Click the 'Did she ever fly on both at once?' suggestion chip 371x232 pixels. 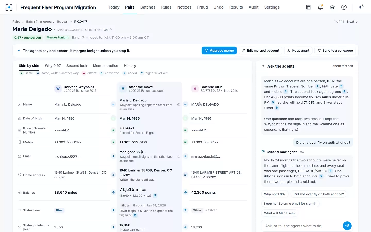pyautogui.click(x=319, y=194)
